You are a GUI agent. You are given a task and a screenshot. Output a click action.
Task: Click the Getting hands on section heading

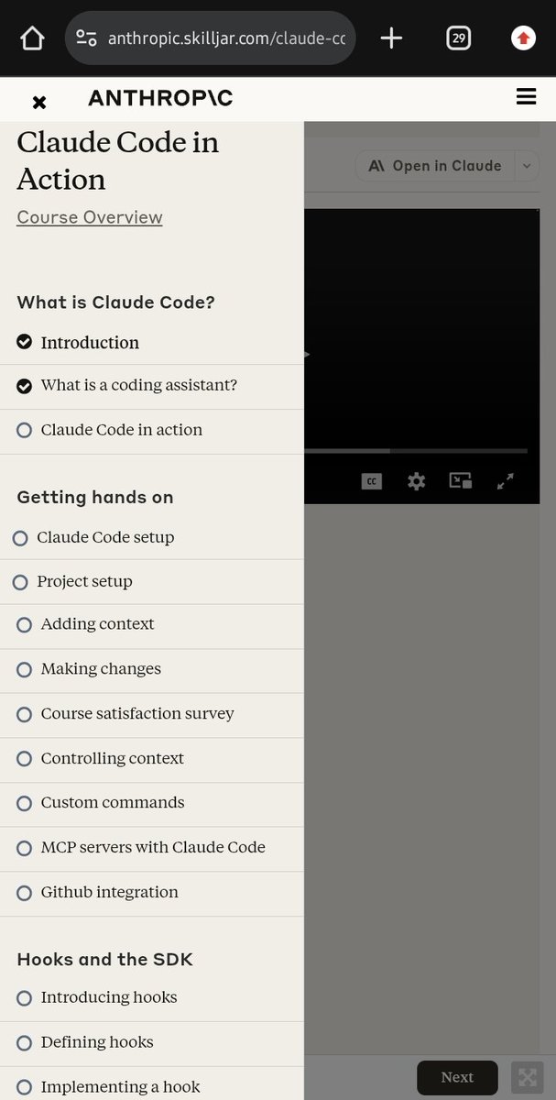click(95, 498)
